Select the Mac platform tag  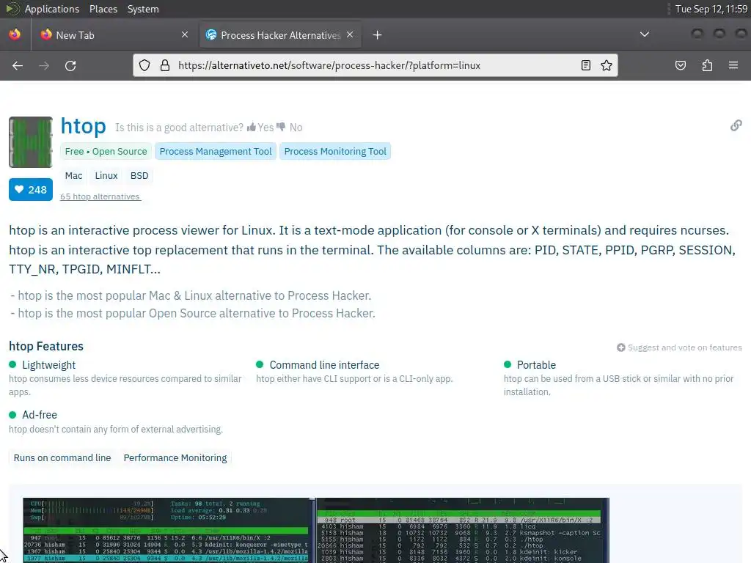point(74,176)
